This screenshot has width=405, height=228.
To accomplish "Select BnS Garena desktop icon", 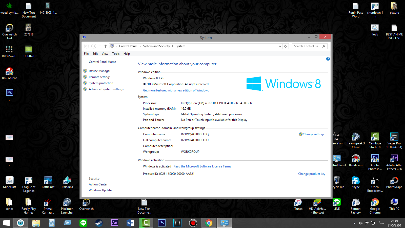I will click(x=9, y=73).
